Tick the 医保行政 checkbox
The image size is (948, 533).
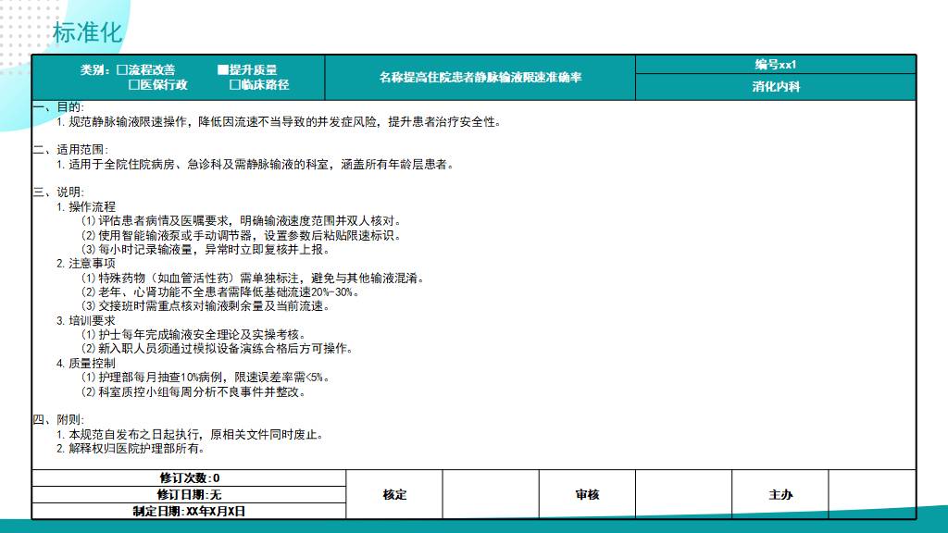point(133,85)
